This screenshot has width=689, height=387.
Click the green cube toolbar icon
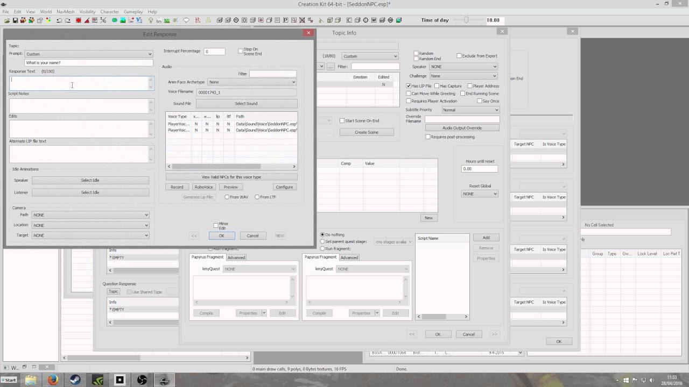point(399,20)
